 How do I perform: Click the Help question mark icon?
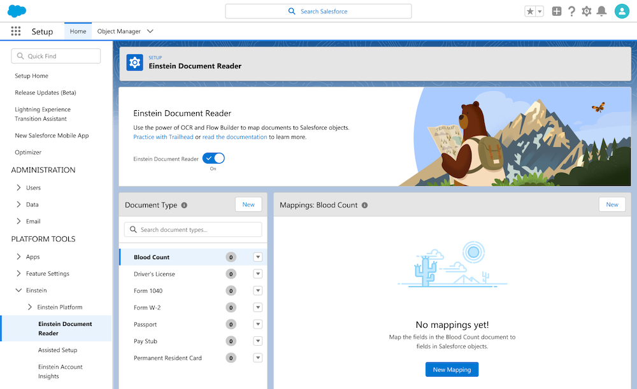(x=571, y=11)
